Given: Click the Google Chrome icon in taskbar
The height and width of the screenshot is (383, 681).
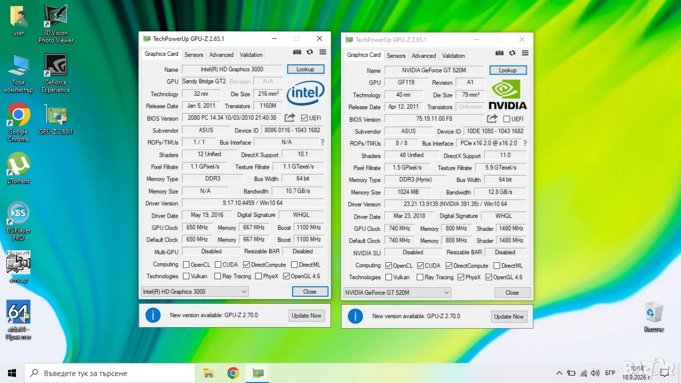Looking at the screenshot, I should point(233,373).
